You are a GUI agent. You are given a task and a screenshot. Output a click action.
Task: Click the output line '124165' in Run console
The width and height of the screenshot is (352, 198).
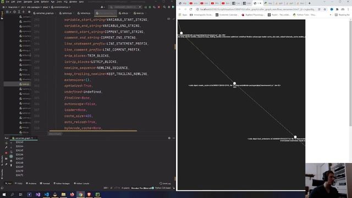(20, 150)
